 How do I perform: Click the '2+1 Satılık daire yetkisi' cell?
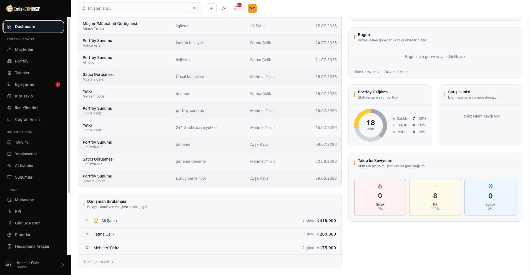coord(197,127)
